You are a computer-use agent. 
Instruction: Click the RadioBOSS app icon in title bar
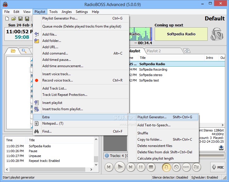coord(5,4)
